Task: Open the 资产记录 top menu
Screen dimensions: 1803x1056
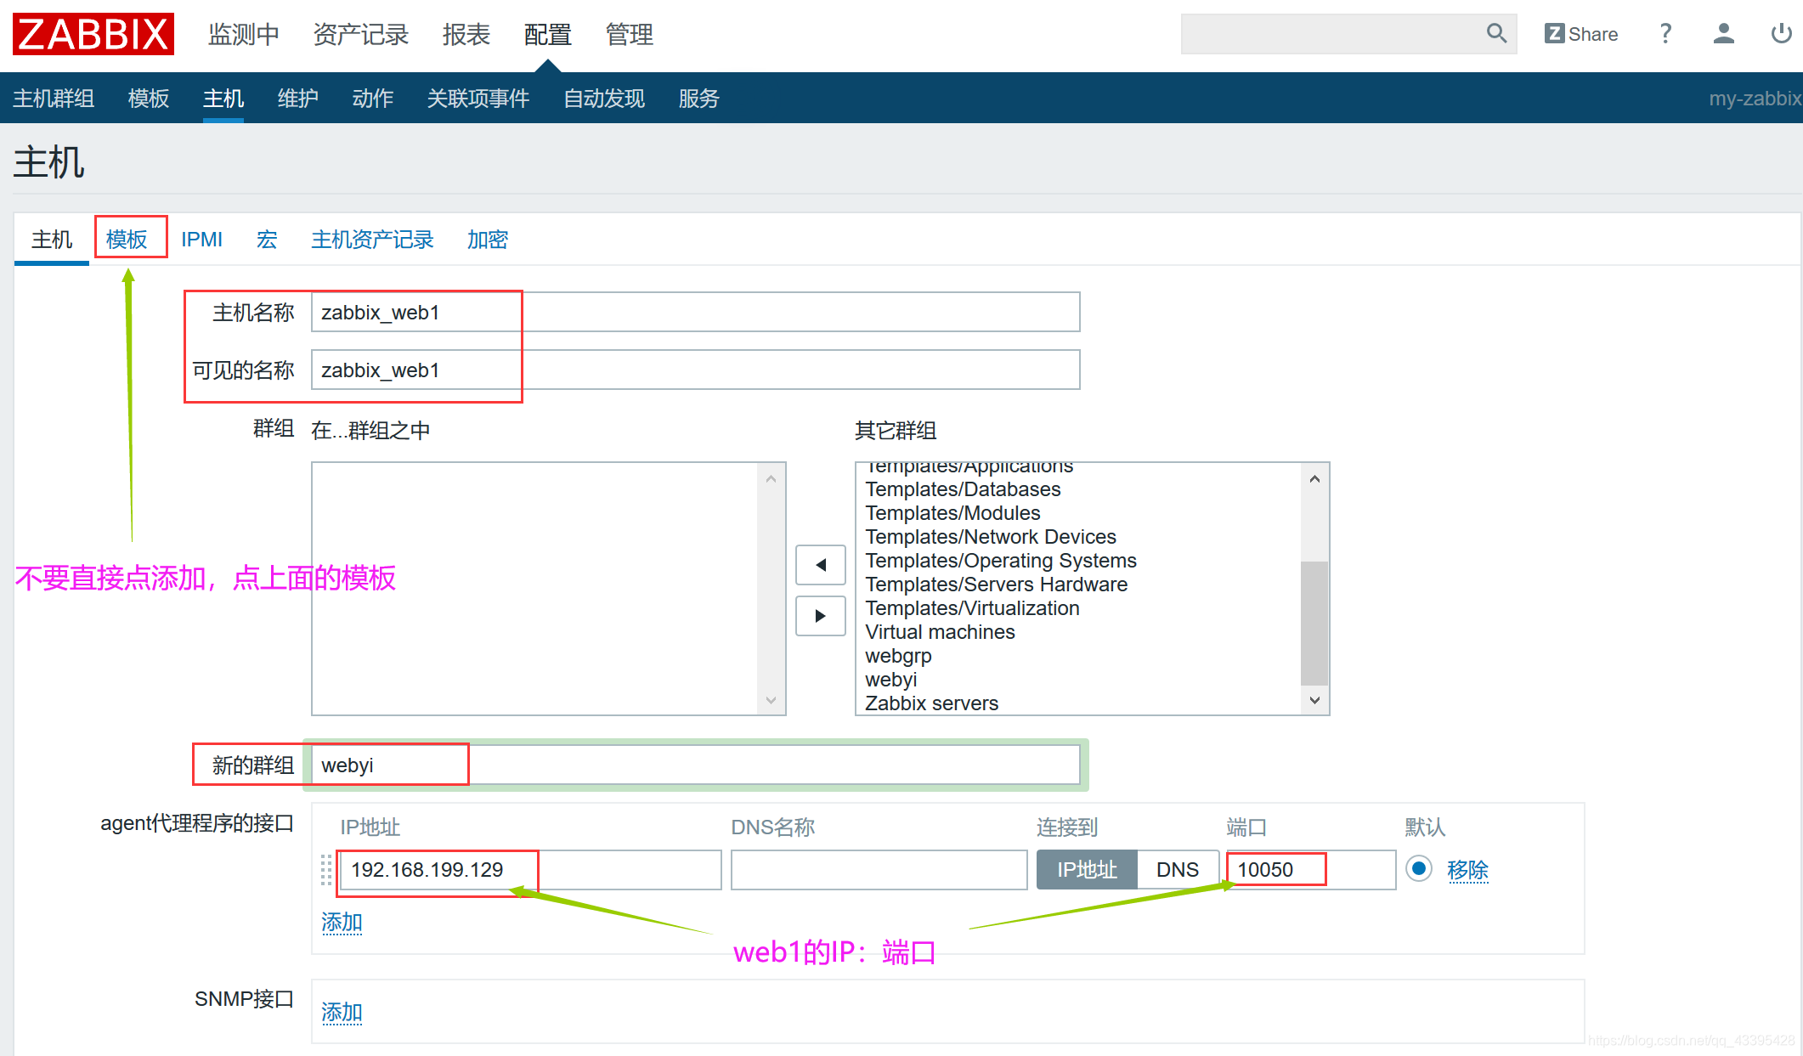Action: pos(361,34)
